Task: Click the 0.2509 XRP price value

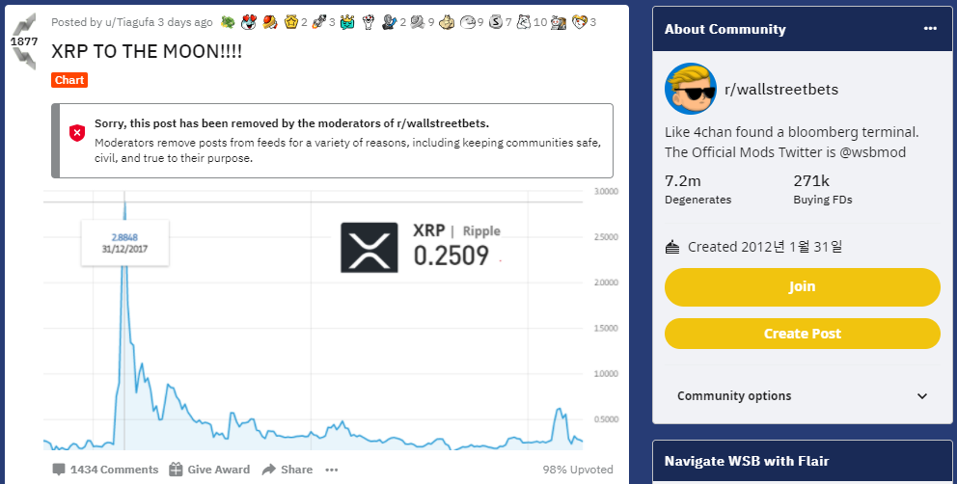Action: click(451, 255)
